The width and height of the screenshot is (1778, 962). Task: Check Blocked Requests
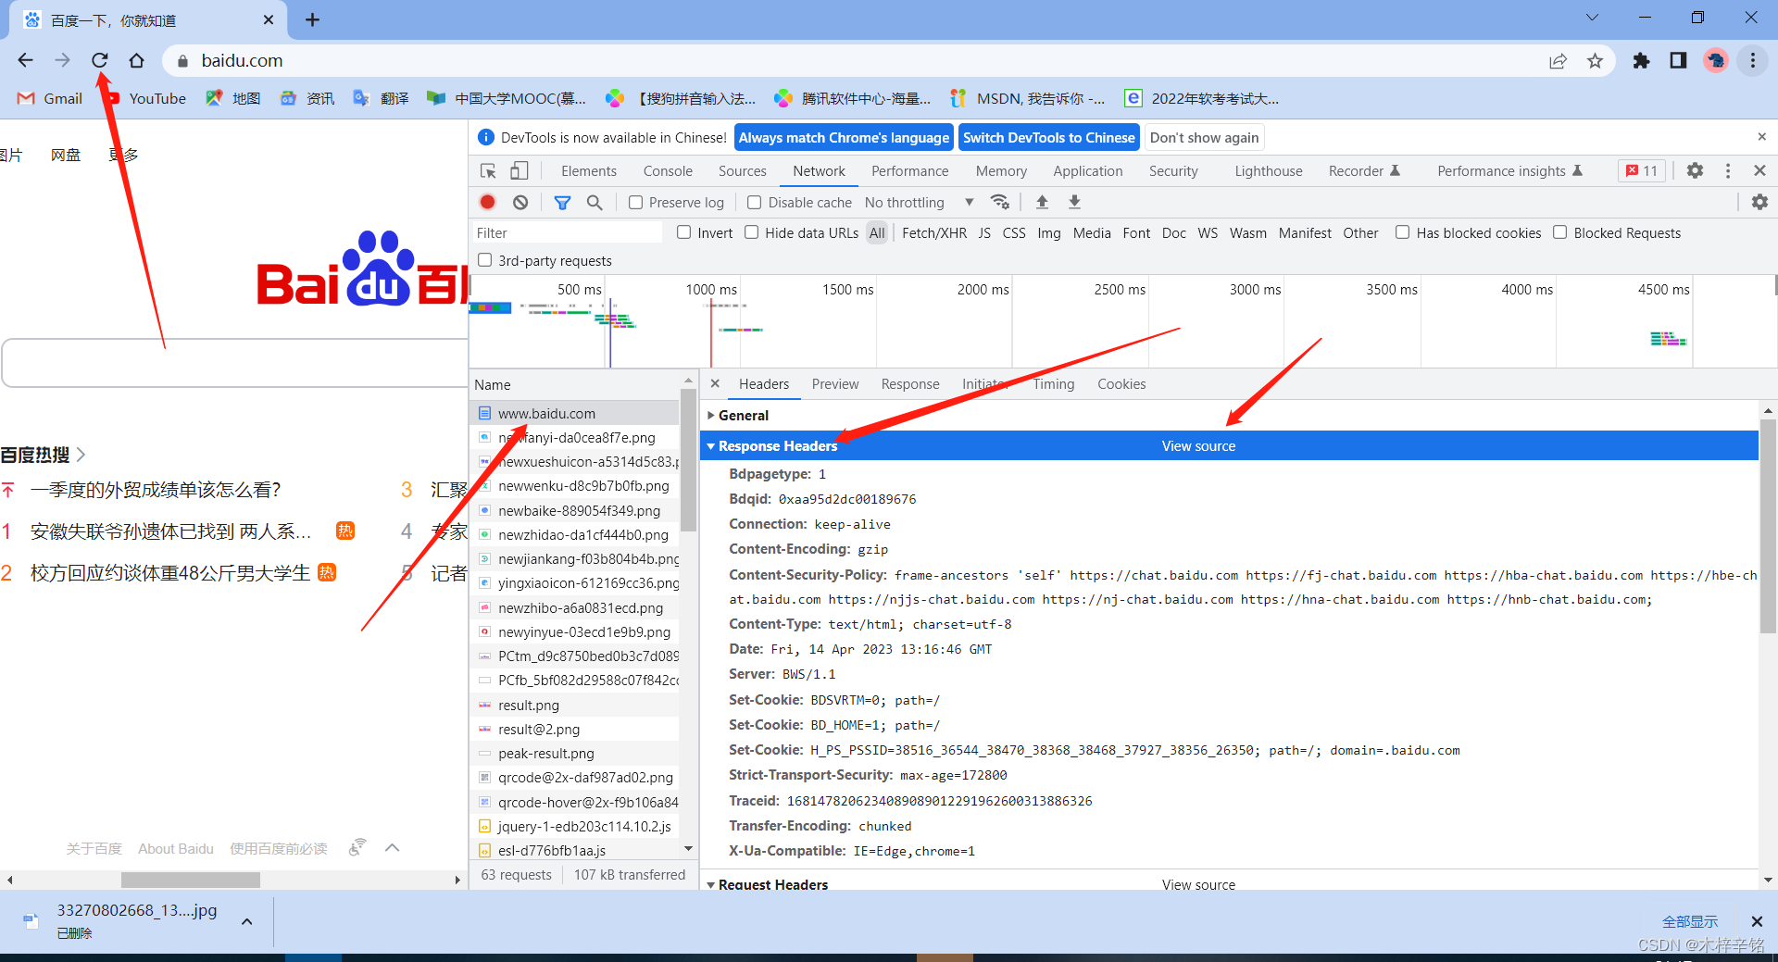1559,232
